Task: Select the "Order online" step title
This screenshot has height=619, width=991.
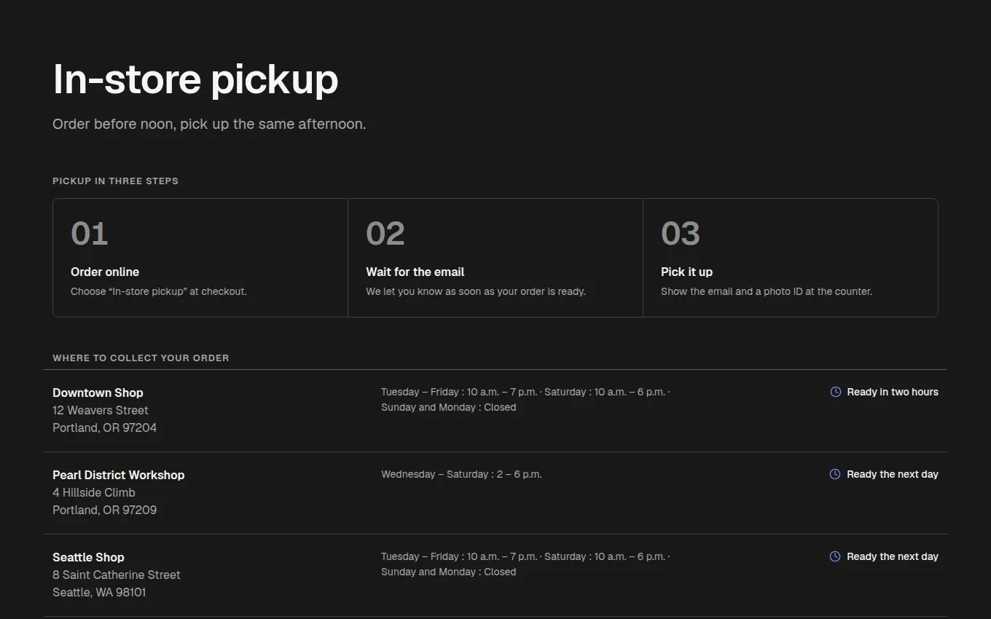Action: [x=105, y=272]
